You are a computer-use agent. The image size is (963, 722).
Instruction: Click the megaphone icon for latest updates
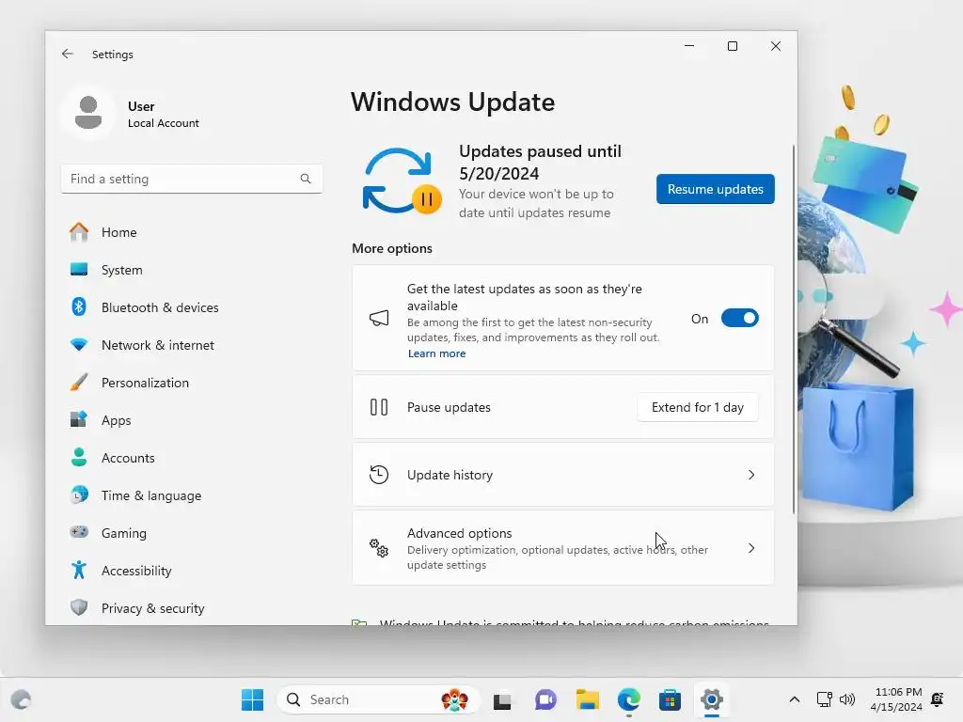click(379, 318)
